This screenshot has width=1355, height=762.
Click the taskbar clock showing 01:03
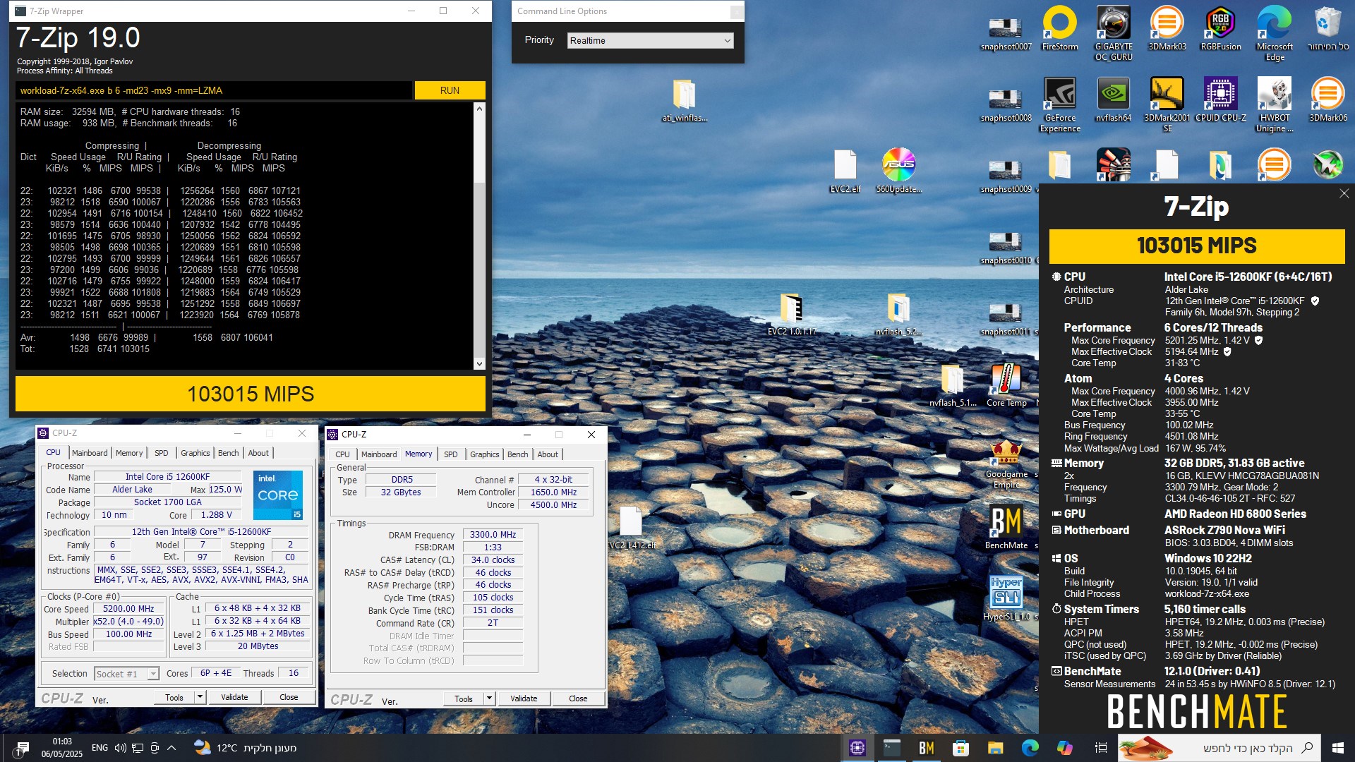tap(62, 747)
